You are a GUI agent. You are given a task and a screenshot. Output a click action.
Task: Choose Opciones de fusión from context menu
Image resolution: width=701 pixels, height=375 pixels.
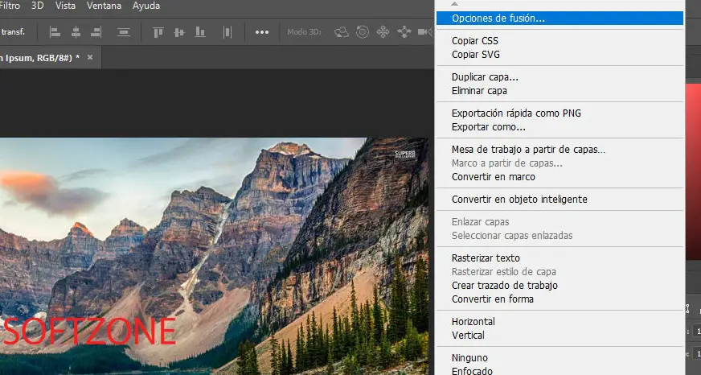pyautogui.click(x=498, y=18)
